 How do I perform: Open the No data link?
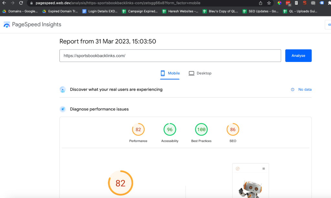click(305, 89)
